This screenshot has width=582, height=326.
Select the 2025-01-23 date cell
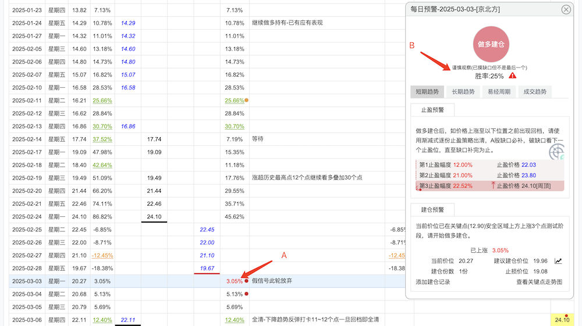click(x=27, y=10)
